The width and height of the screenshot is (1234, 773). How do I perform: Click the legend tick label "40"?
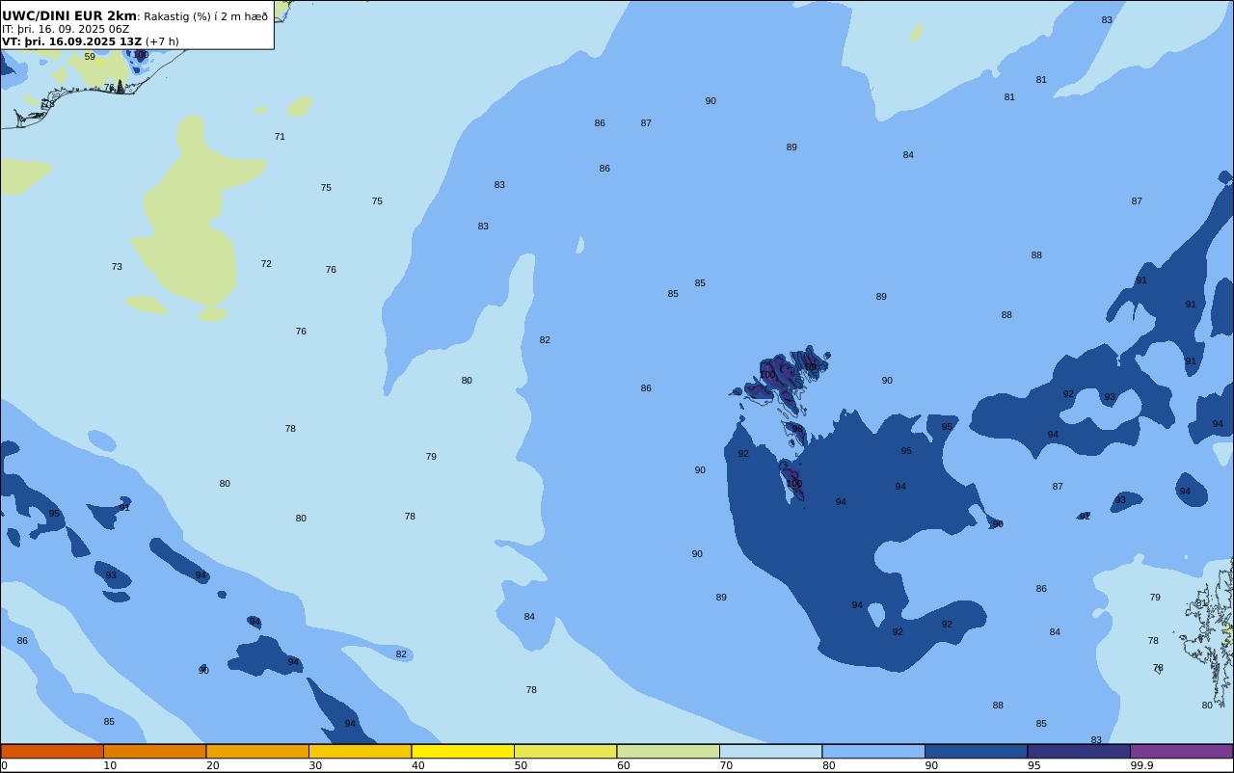(x=418, y=765)
